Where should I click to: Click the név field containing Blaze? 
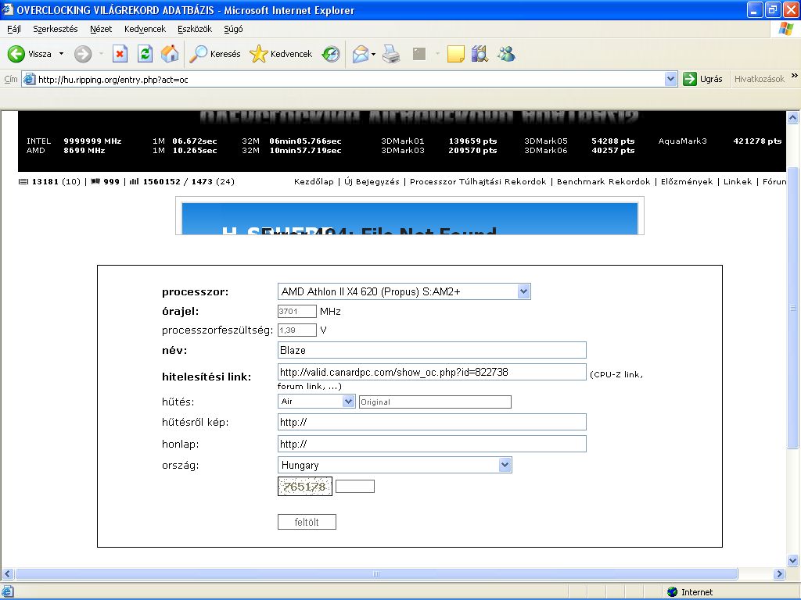pyautogui.click(x=432, y=350)
